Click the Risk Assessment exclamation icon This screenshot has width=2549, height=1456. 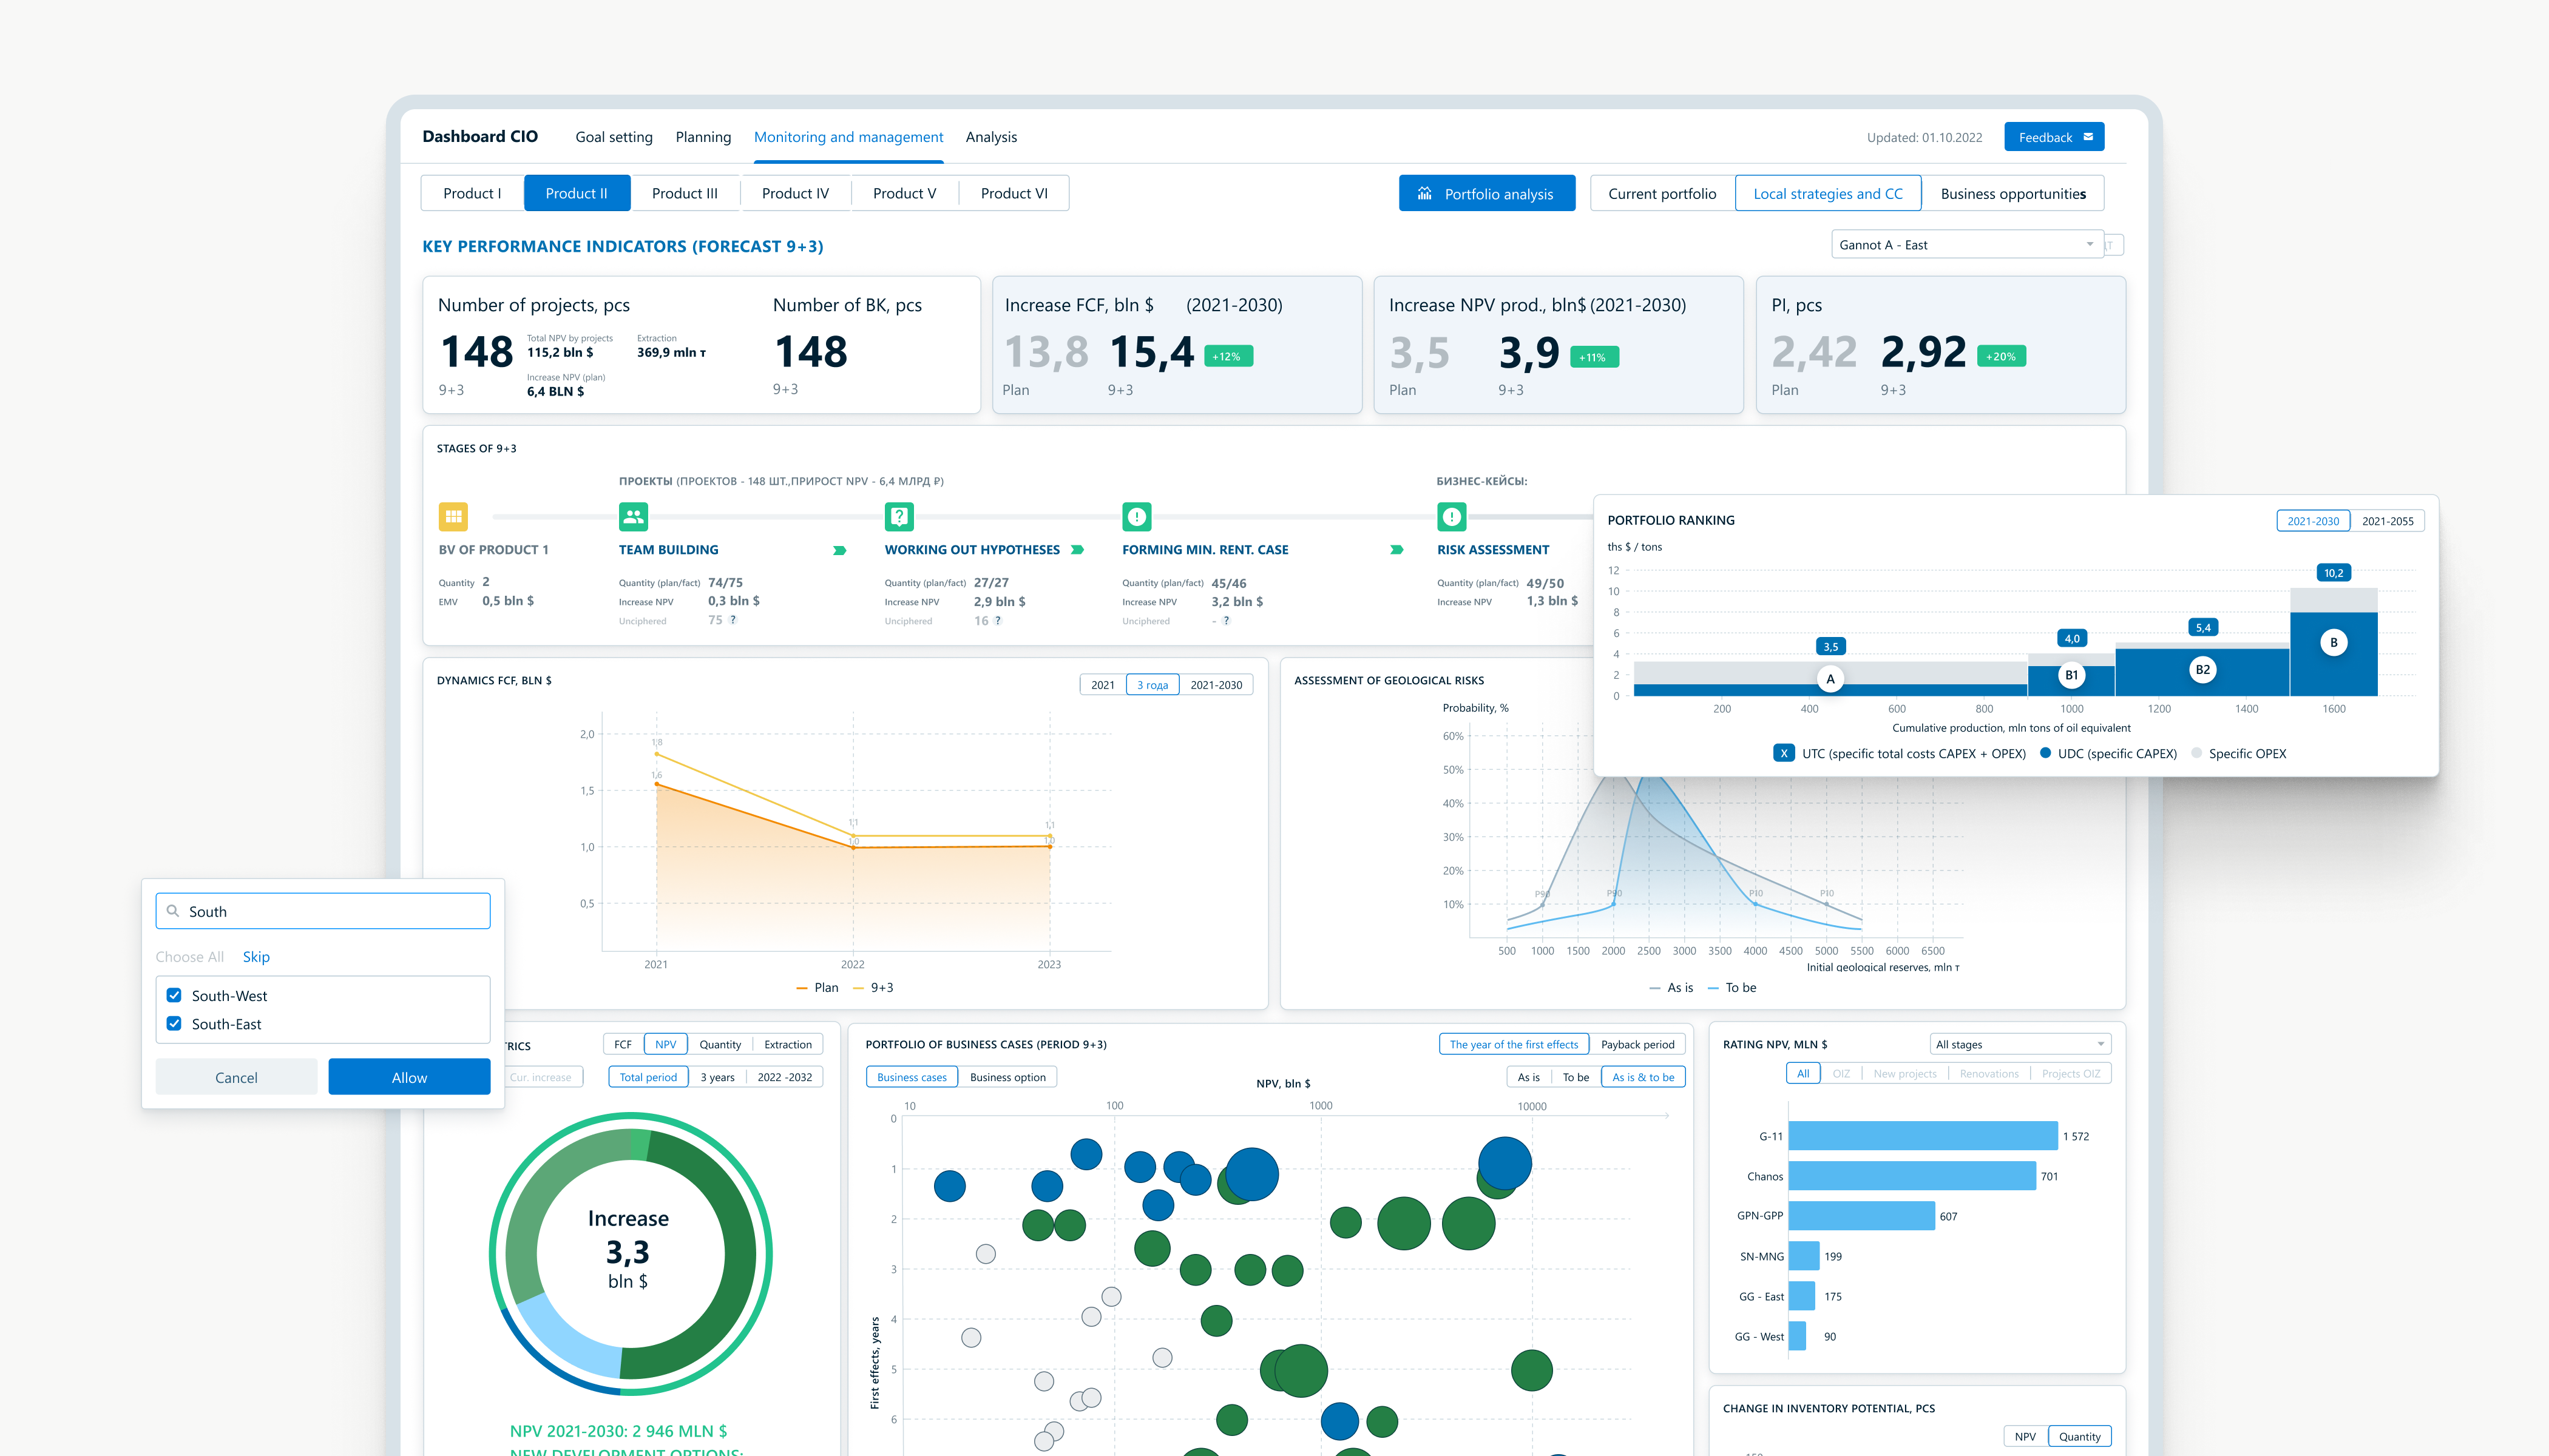point(1452,516)
